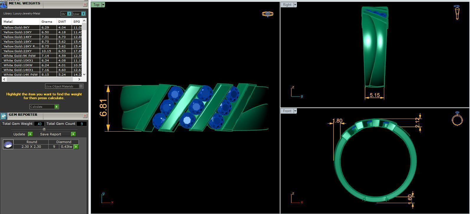Click the SPG column header
Viewport: 470px width, 214px height.
(77, 21)
